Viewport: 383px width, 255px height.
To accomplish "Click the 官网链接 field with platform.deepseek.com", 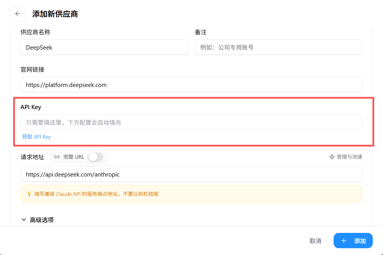I will tap(191, 85).
